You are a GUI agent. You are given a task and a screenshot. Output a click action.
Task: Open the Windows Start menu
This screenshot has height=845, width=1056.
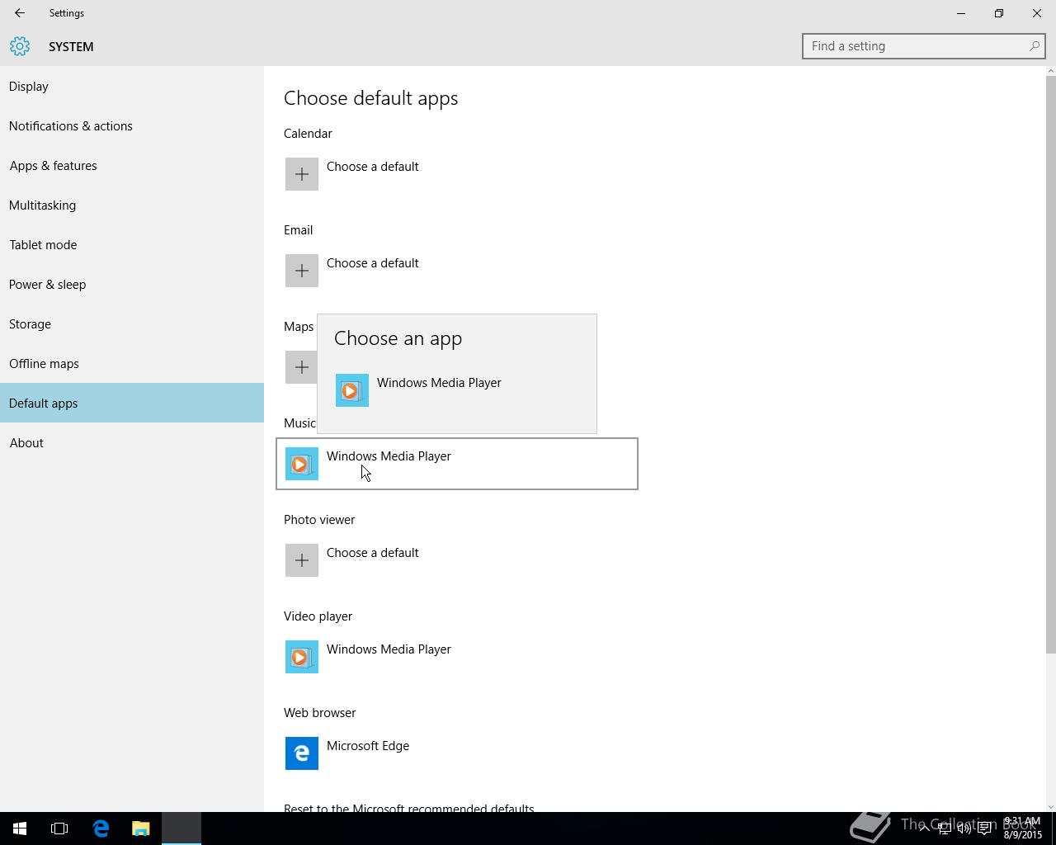point(20,828)
